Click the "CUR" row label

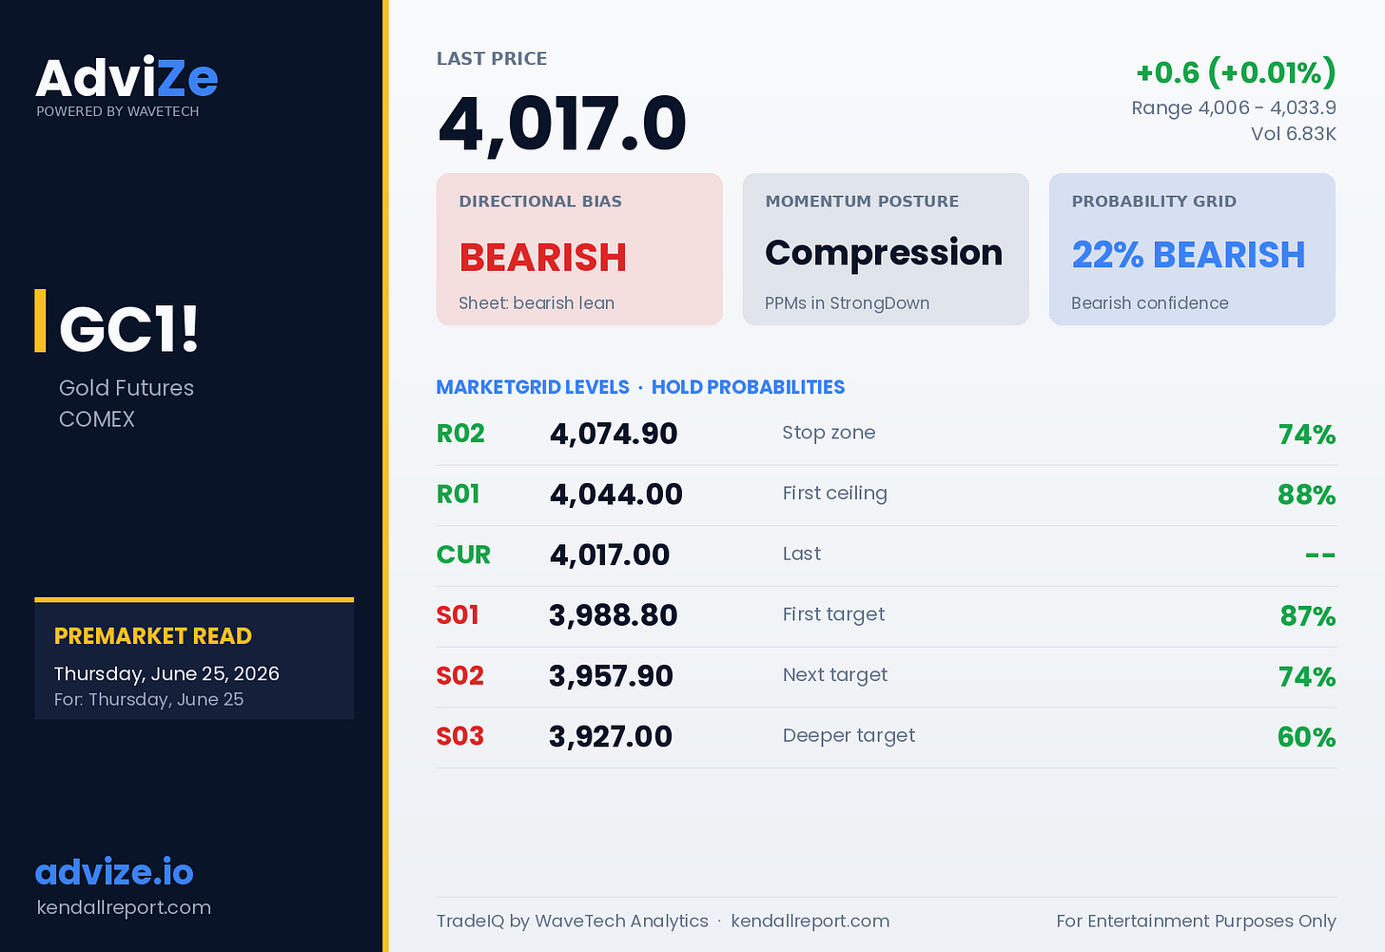463,555
